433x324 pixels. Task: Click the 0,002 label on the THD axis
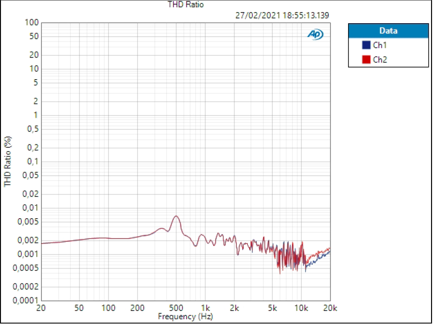[x=28, y=240]
